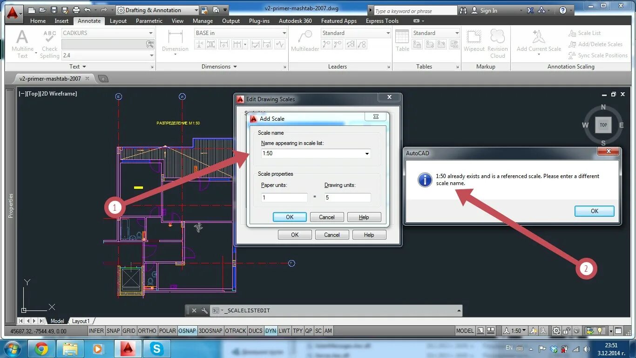This screenshot has height=358, width=636.
Task: Click Add/Delete Scales tool
Action: point(595,44)
